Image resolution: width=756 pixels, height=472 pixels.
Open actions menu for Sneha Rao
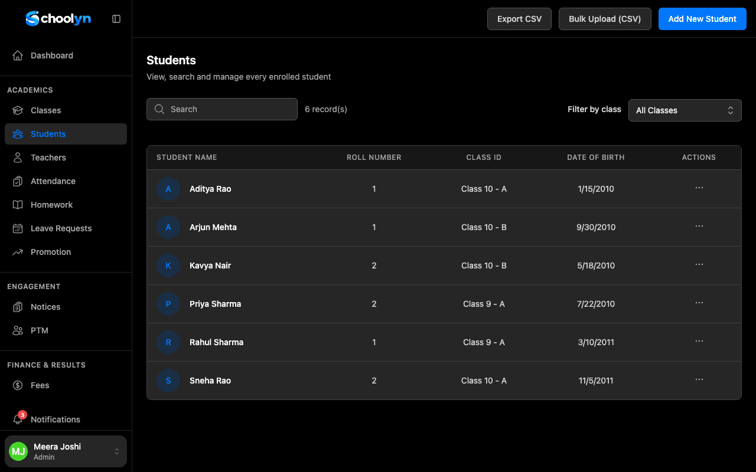point(699,379)
